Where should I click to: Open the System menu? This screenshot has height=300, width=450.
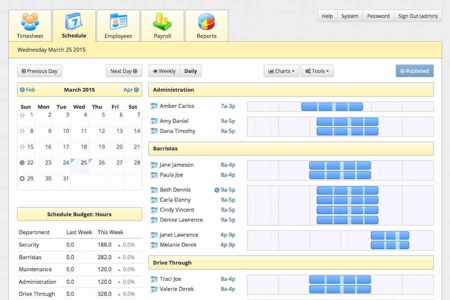click(x=350, y=16)
